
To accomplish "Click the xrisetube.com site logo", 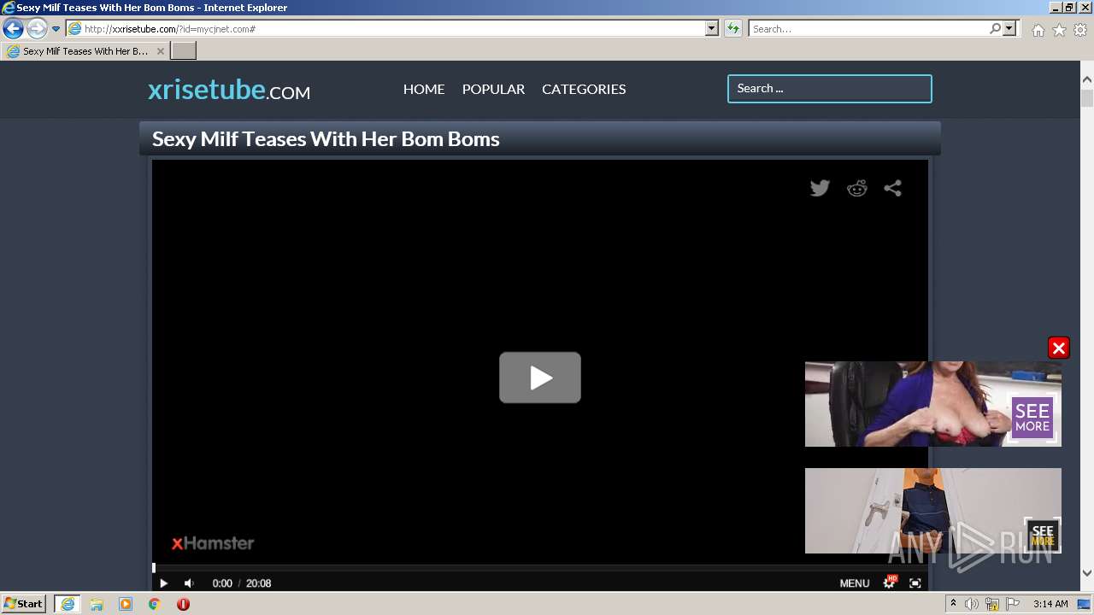I will click(x=229, y=89).
